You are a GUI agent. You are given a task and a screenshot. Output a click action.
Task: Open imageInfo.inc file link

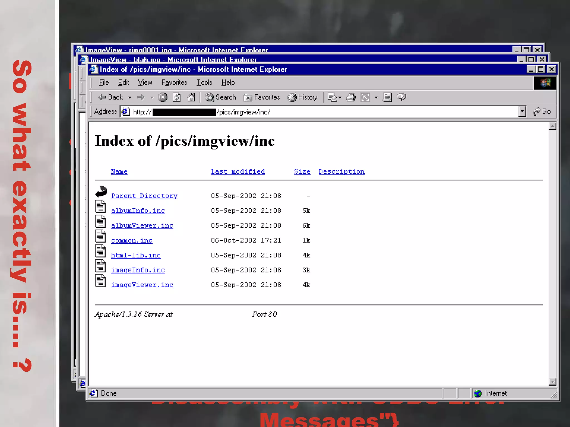point(138,270)
